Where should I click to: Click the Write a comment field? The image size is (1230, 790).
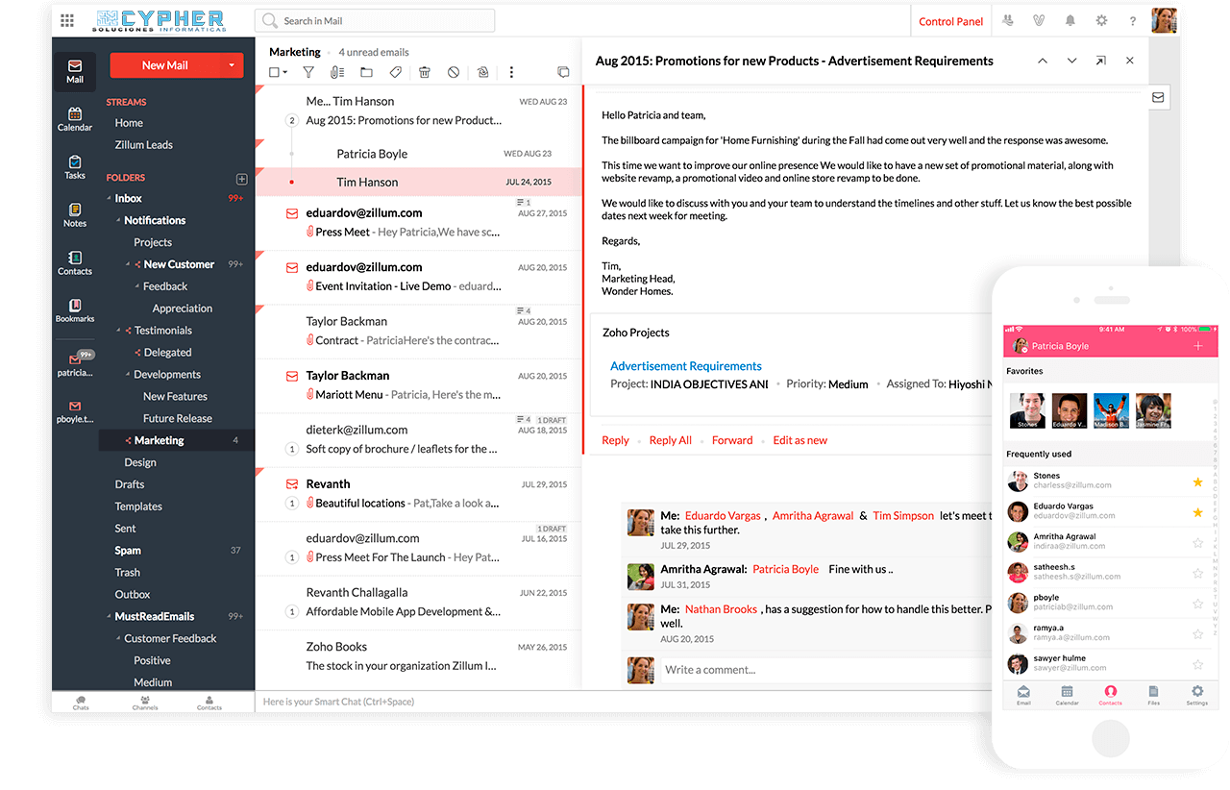click(826, 670)
